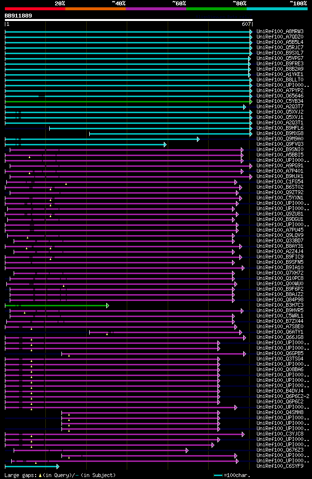Viewport: 312px width, 479px height.
Task: Select hit UniRef100_A5BBI5
Action: [x=280, y=155]
